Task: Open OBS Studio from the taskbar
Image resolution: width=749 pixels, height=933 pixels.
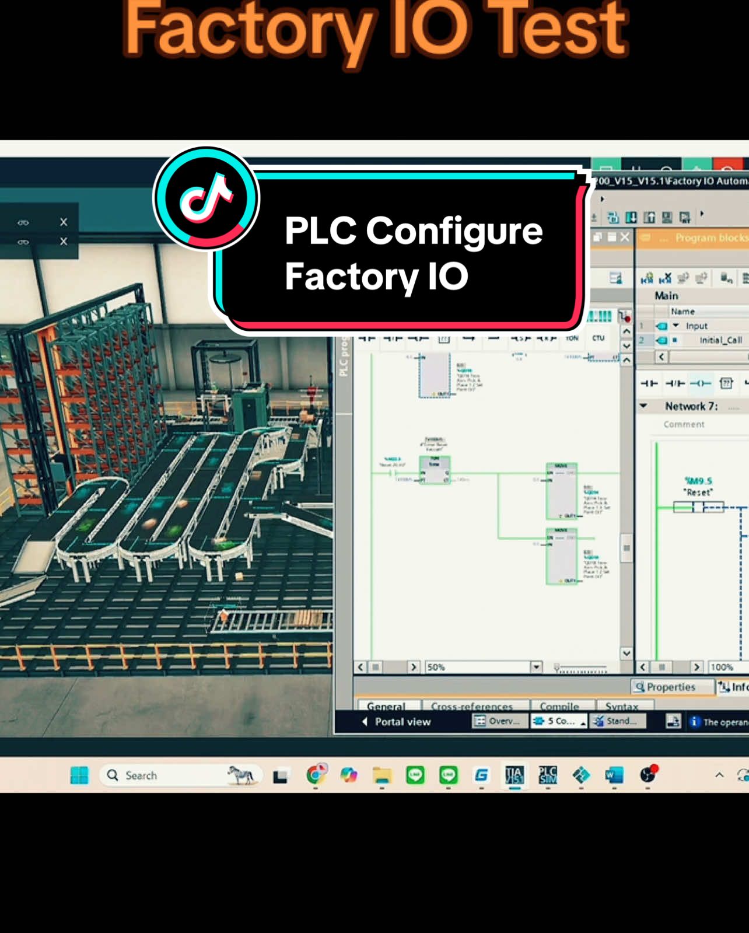Action: (648, 774)
